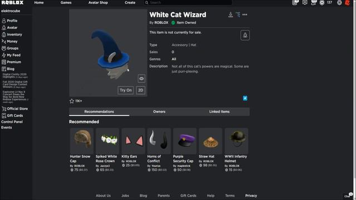Open the Premium sidebar icon
The image size is (356, 200).
click(4, 62)
